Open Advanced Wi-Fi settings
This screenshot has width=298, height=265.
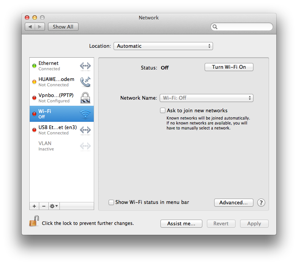tap(234, 202)
